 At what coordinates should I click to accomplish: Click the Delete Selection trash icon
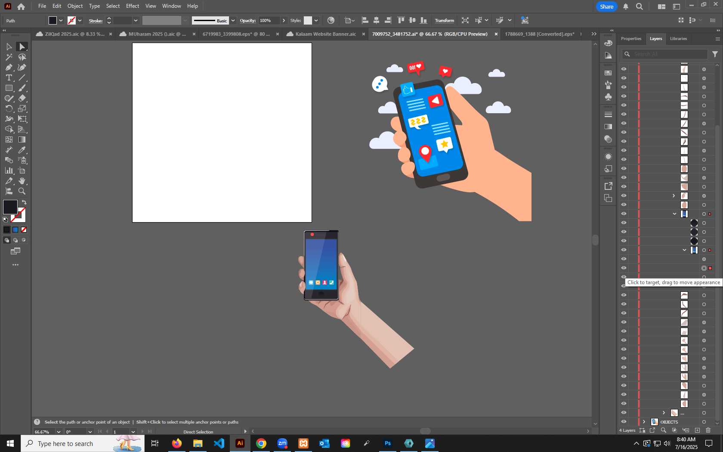(x=708, y=430)
